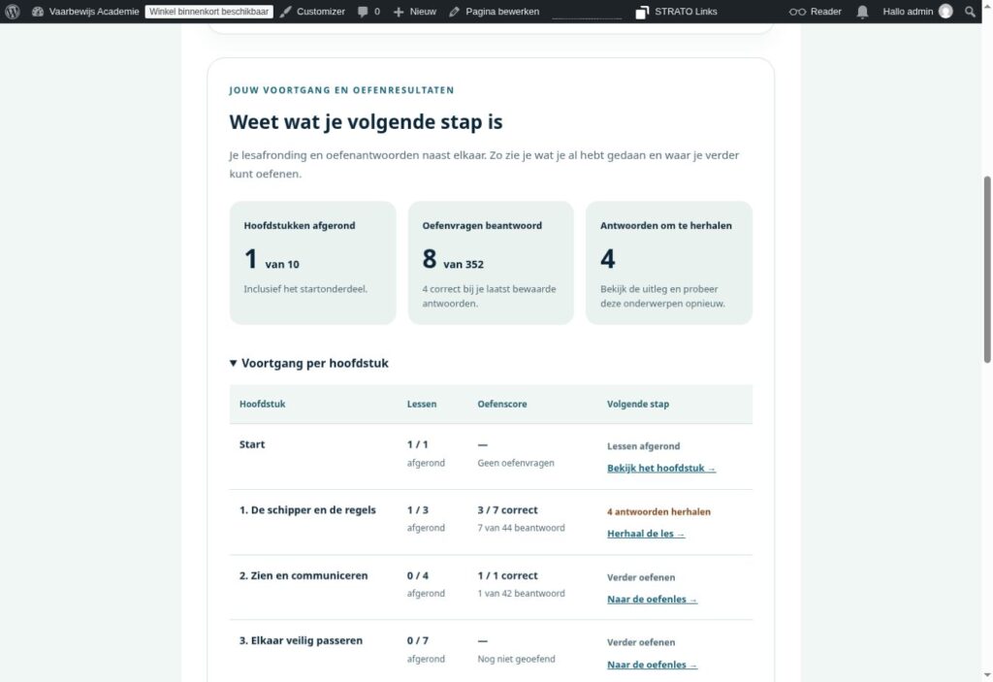Follow the Herhaal de les link
Viewport: 993px width, 682px height.
tap(646, 534)
